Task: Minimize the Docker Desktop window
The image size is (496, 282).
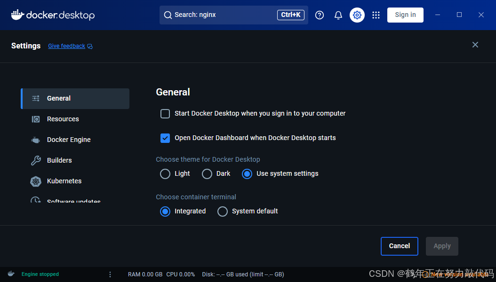Action: [438, 15]
